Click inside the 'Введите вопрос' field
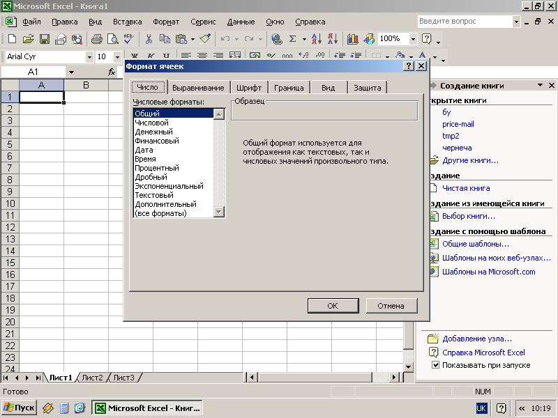Image resolution: width=558 pixels, height=418 pixels. (465, 22)
